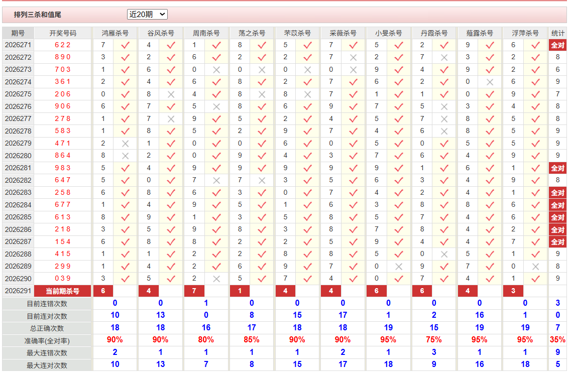This screenshot has height=376, width=572.
Task: Select the 鸿雁杀号 column header
Action: [x=115, y=33]
